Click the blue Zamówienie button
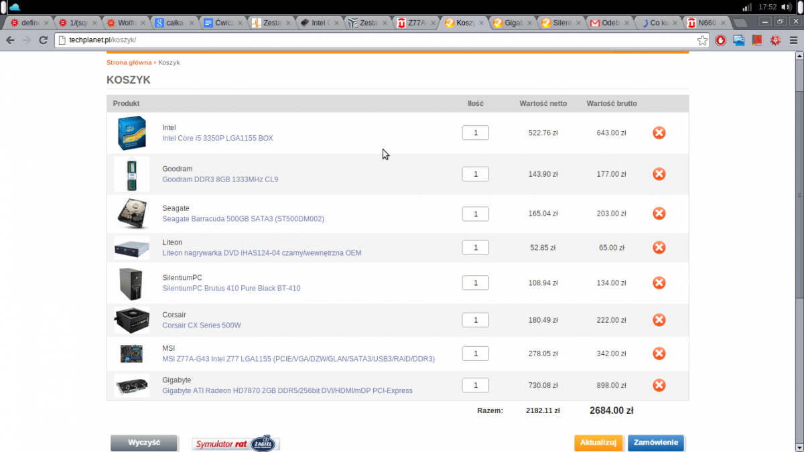 coord(656,443)
